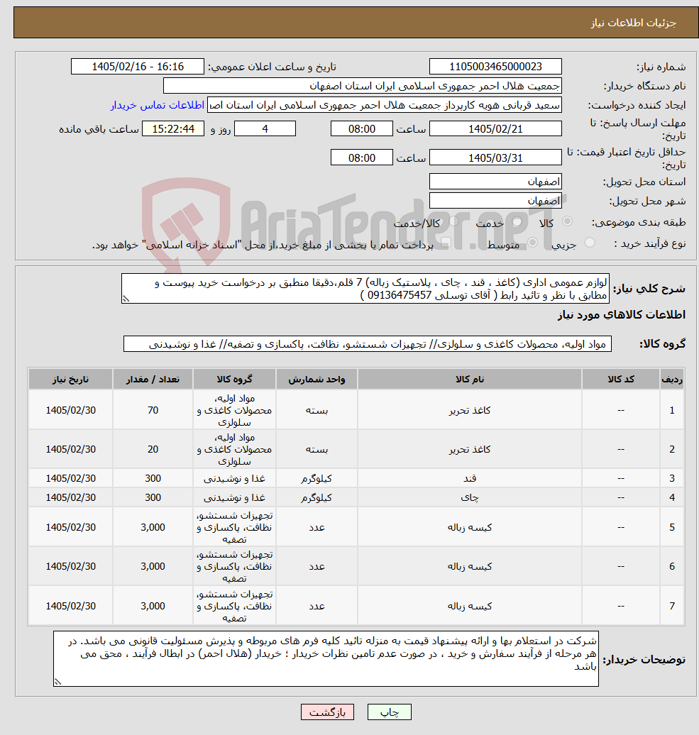Click کیسه زباله in row 7
Viewport: 699px width, 735px height.
point(470,606)
